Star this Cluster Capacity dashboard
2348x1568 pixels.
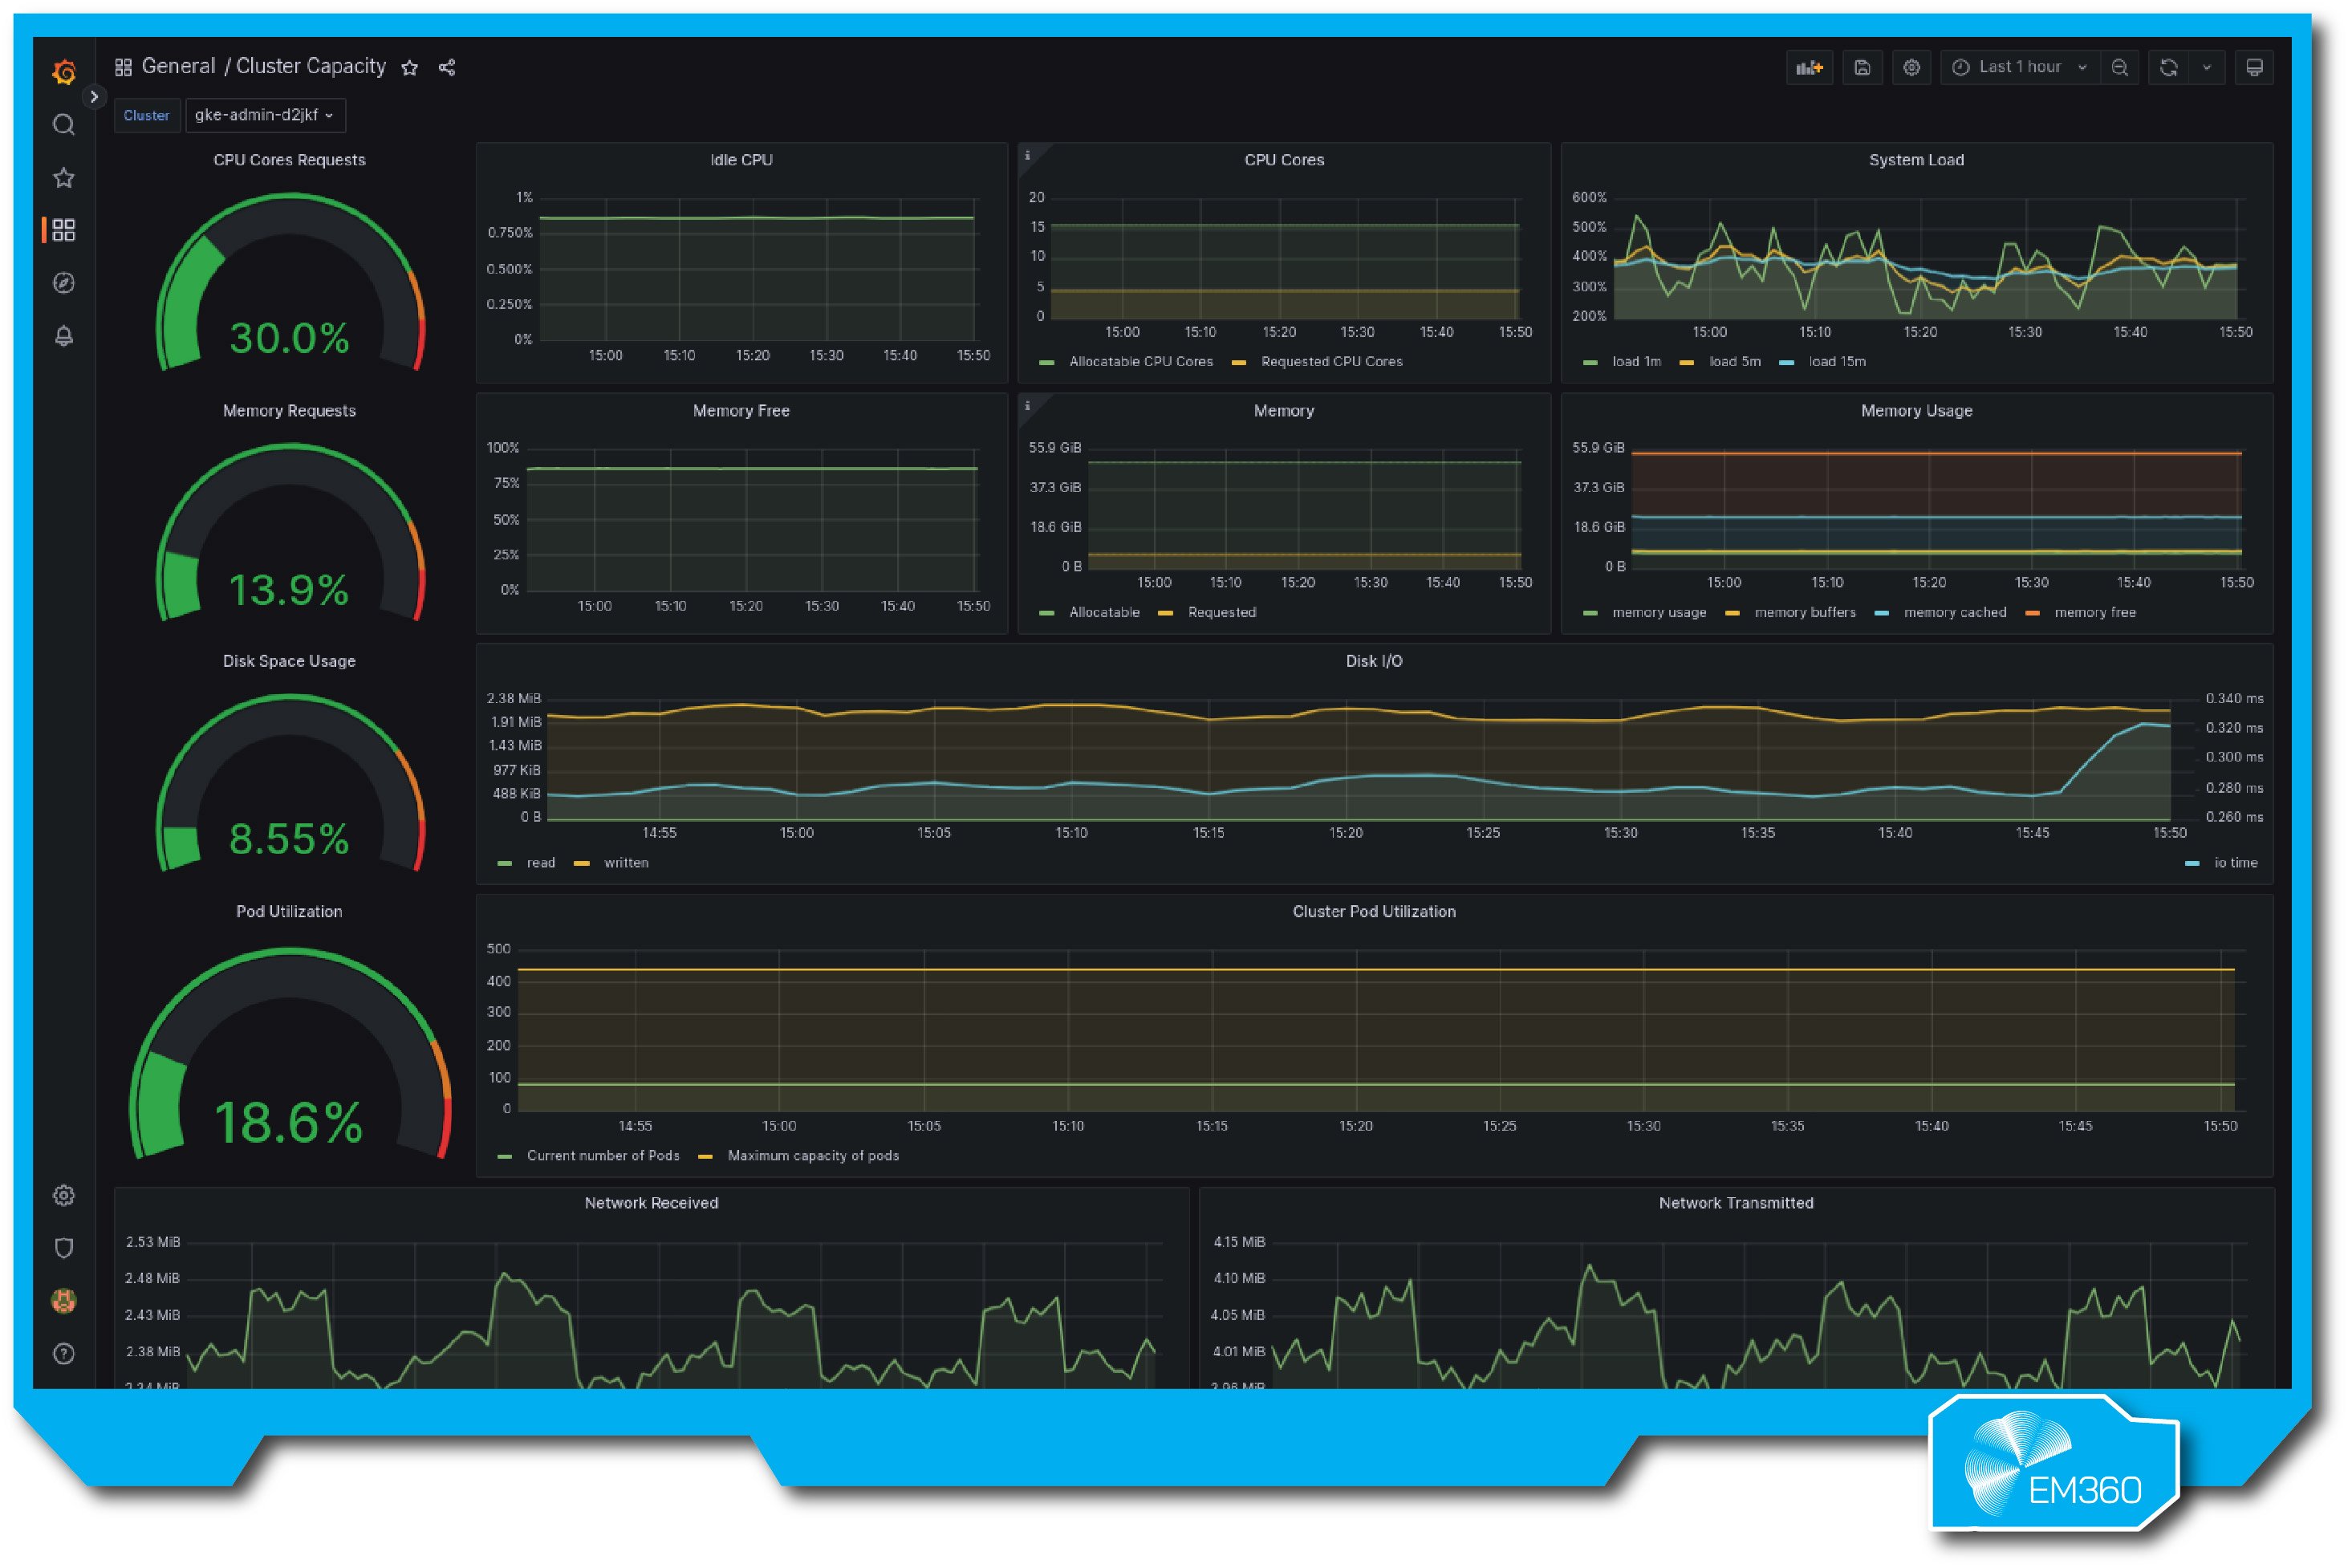click(410, 68)
